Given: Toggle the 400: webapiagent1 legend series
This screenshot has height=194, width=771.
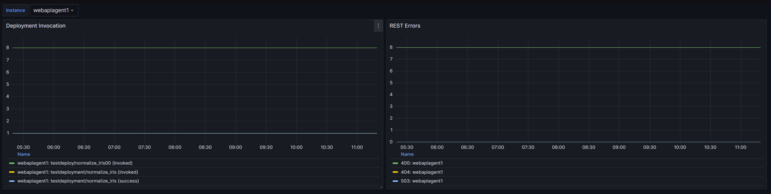Looking at the screenshot, I should click(422, 163).
